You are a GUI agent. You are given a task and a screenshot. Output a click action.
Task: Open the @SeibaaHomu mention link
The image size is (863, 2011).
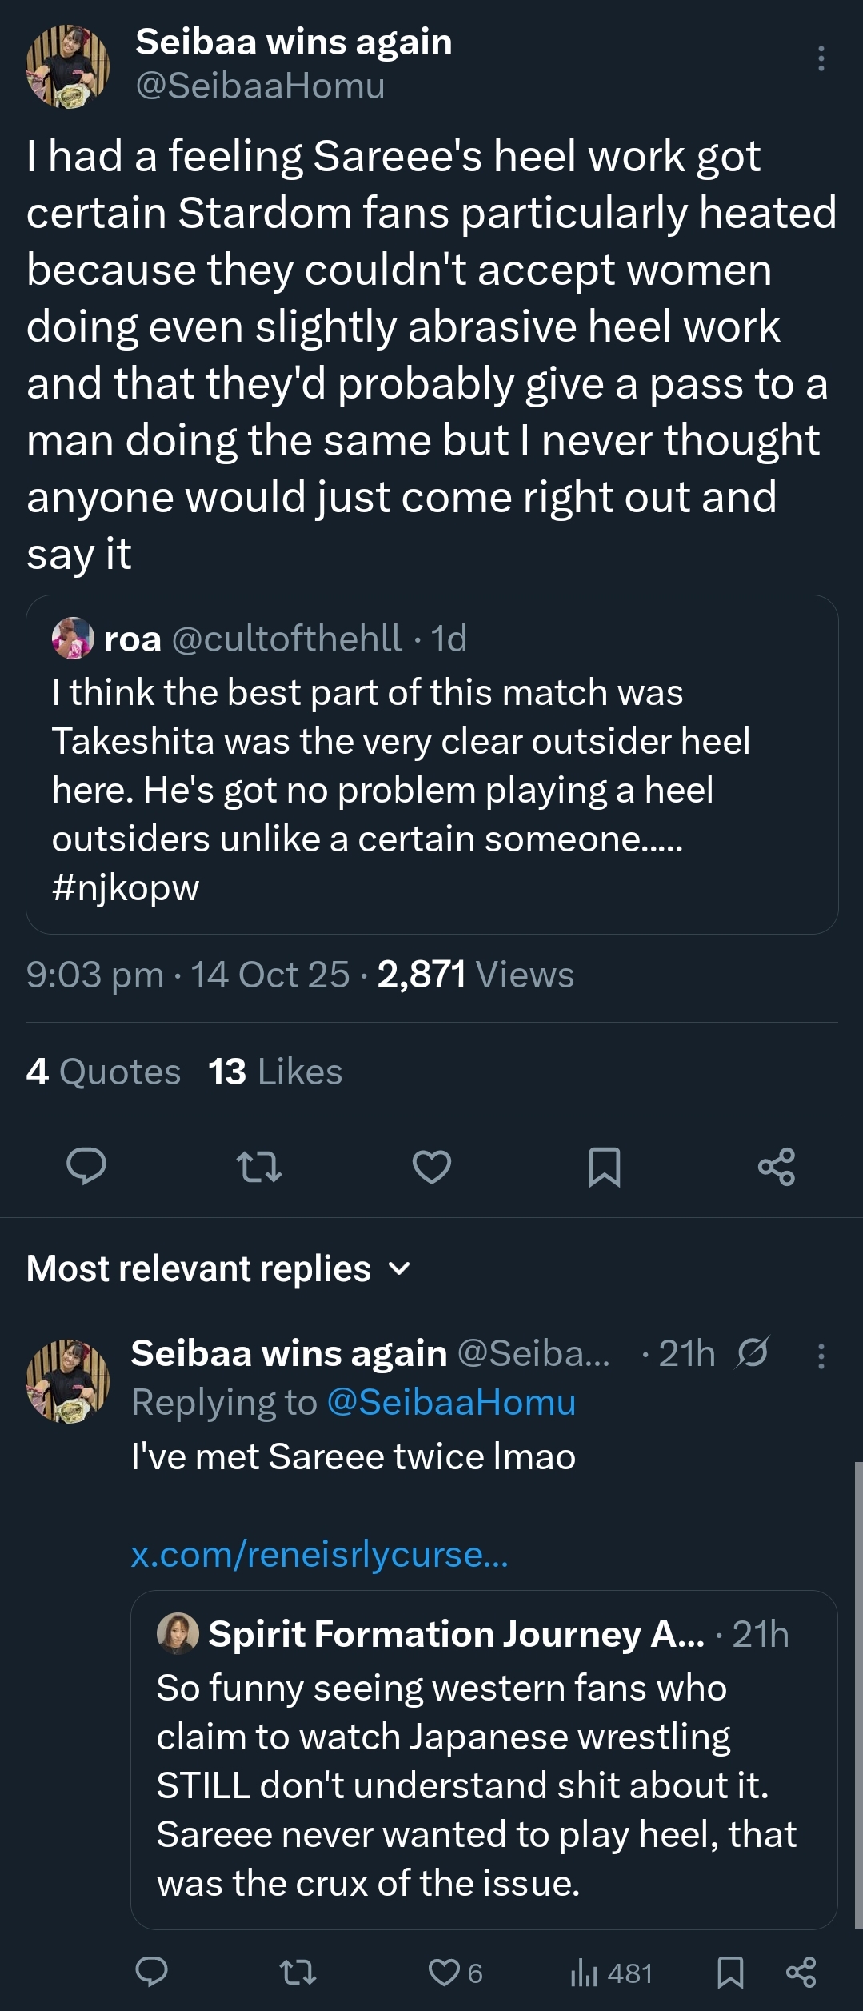pos(451,1403)
